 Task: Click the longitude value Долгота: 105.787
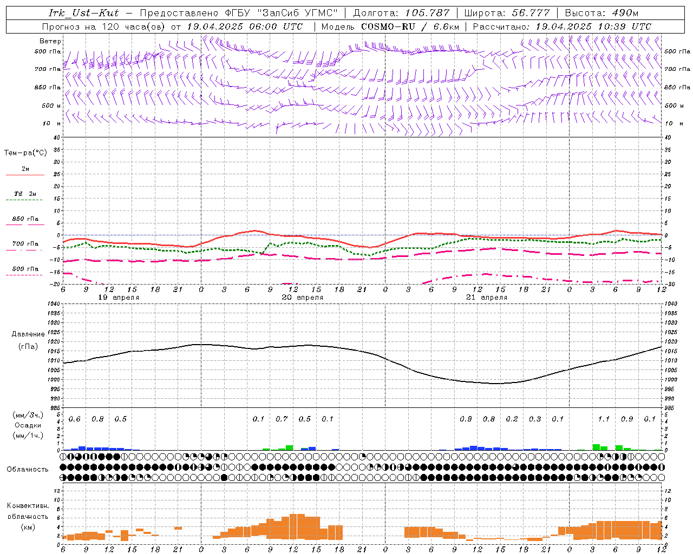401,13
